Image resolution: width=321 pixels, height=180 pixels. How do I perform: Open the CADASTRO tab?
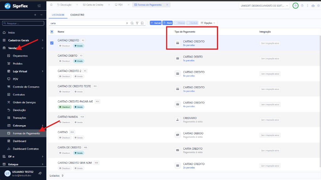77,15
